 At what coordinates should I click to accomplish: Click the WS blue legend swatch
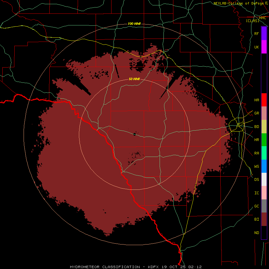tap(264, 166)
